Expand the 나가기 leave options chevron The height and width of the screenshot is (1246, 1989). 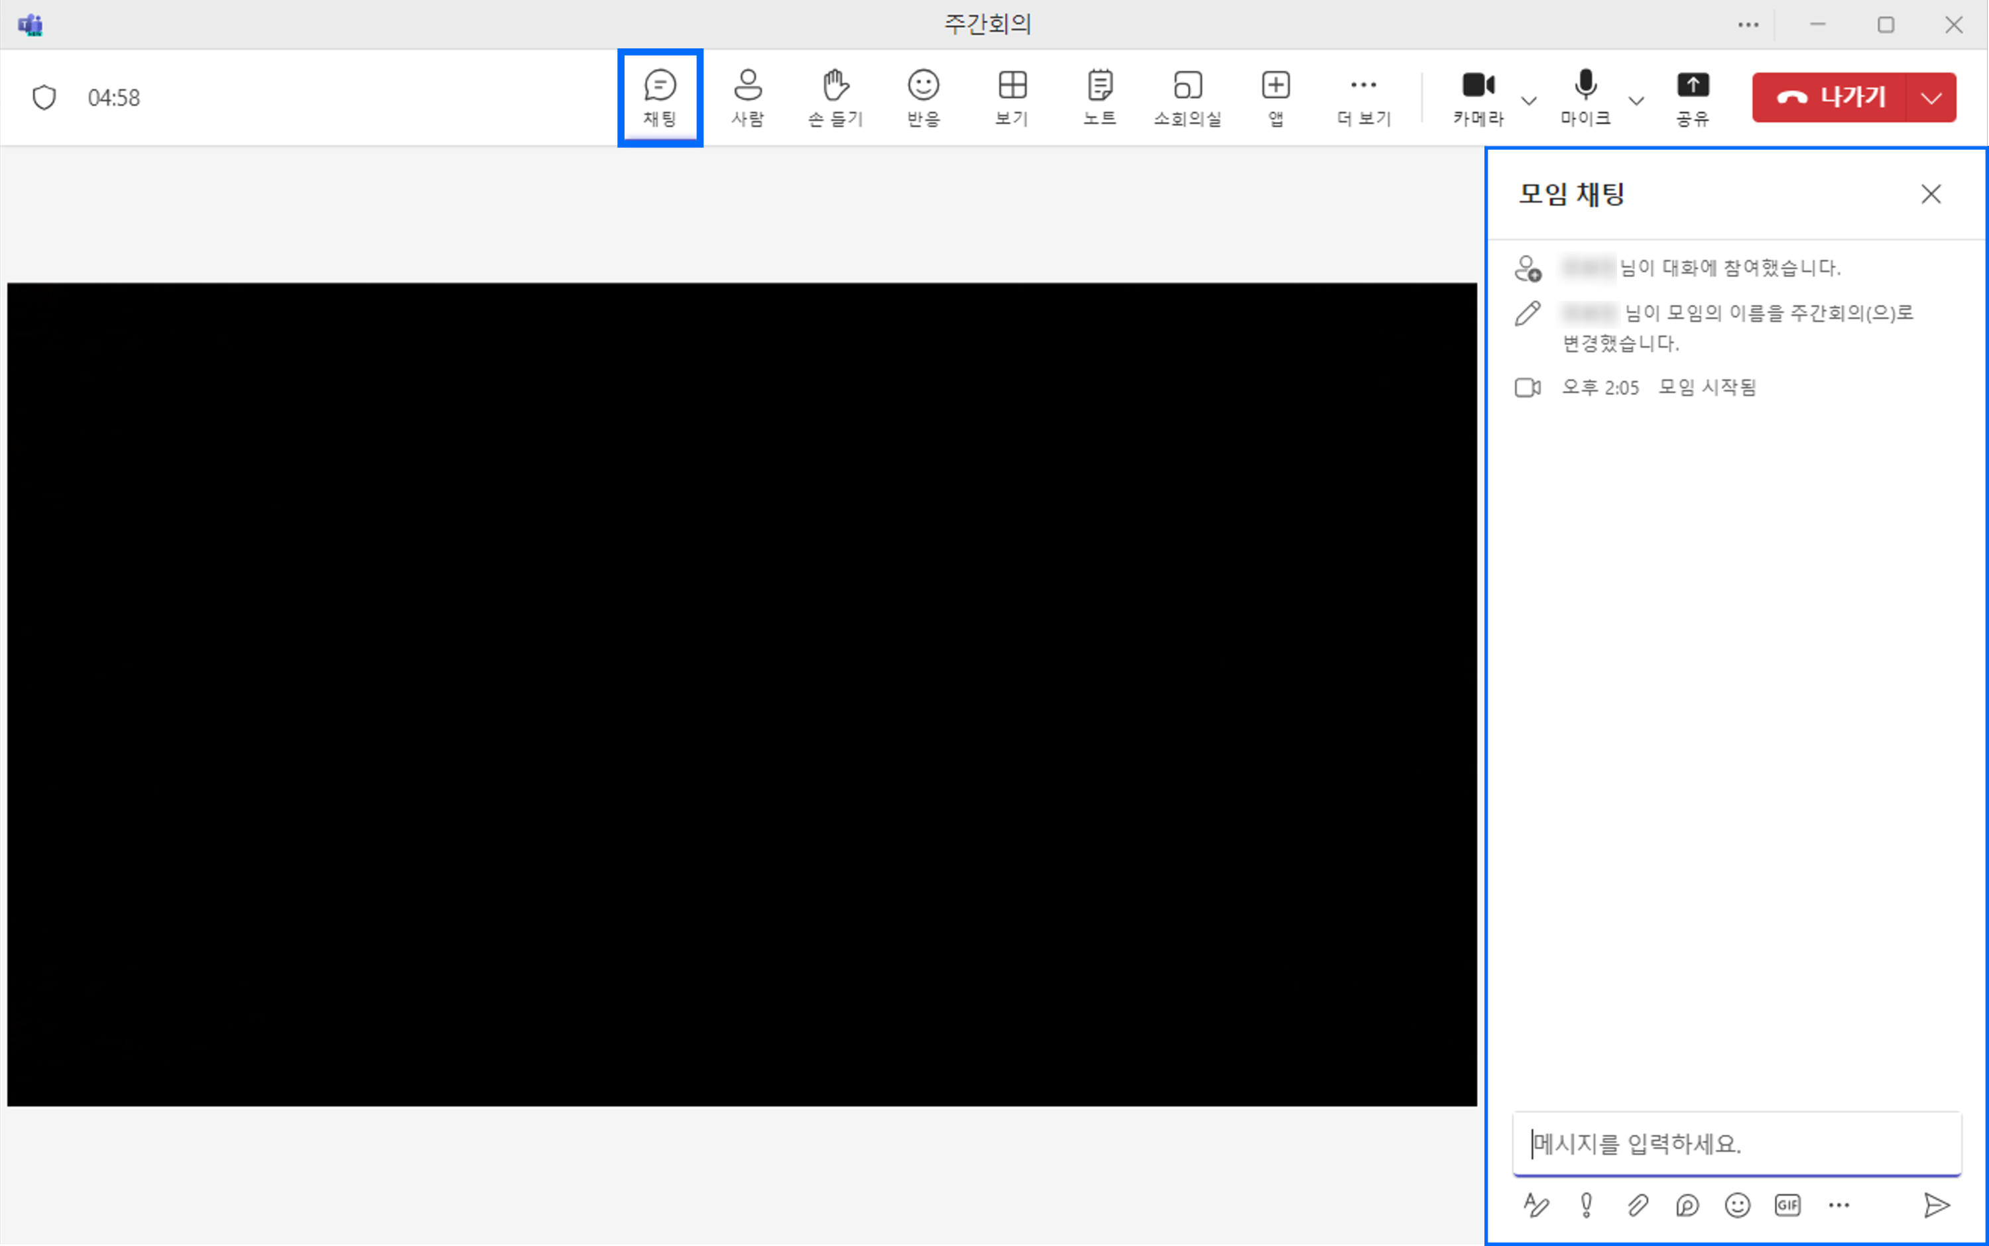pos(1931,96)
